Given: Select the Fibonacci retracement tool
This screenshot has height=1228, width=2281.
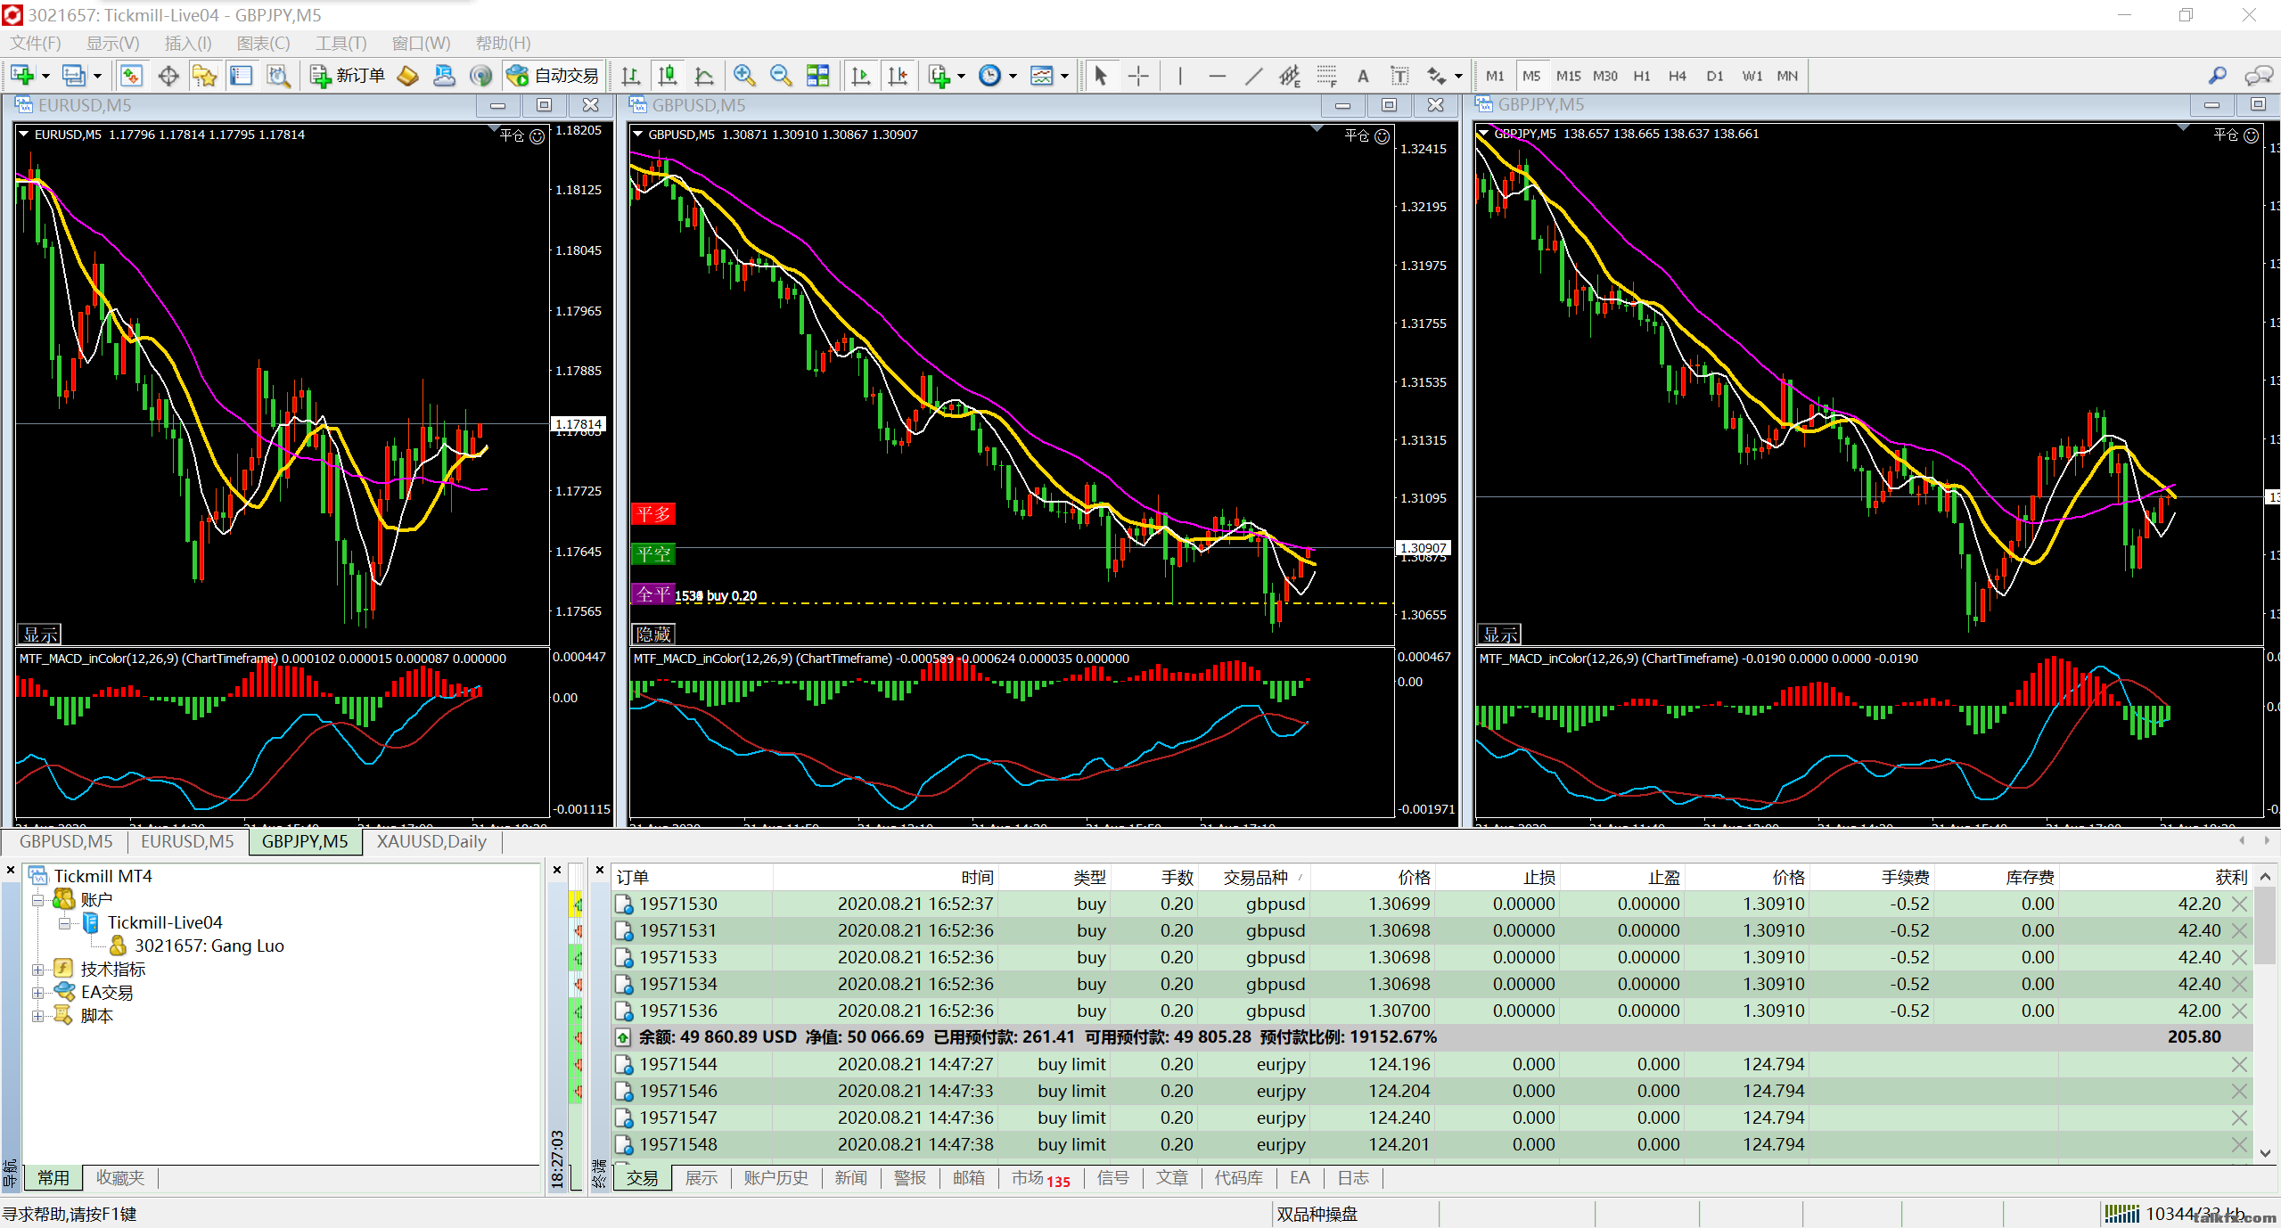Looking at the screenshot, I should (x=1326, y=76).
